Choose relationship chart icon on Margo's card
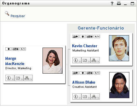The image size is (137, 107). tap(16, 49)
